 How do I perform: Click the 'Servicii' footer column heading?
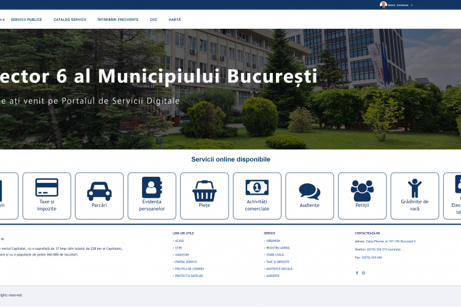[x=269, y=233]
